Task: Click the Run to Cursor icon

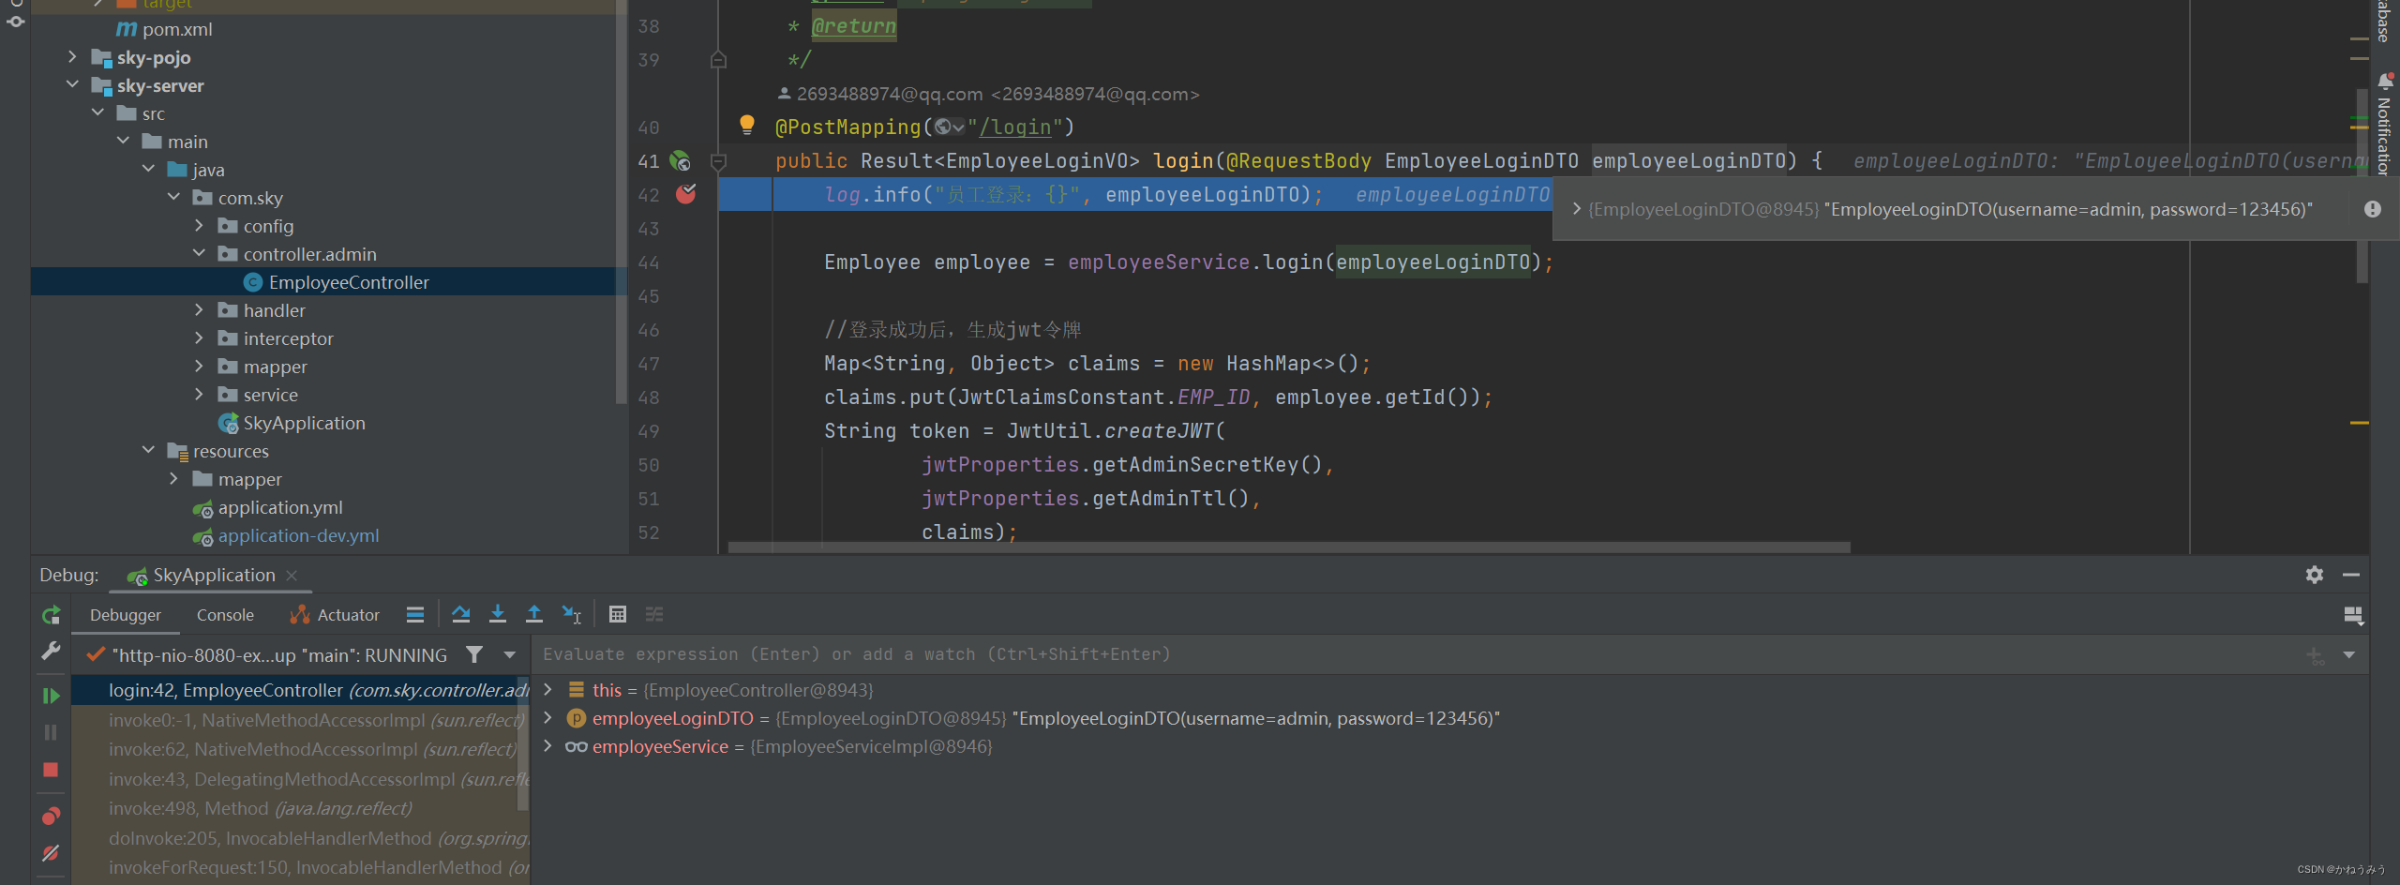Action: tap(572, 614)
